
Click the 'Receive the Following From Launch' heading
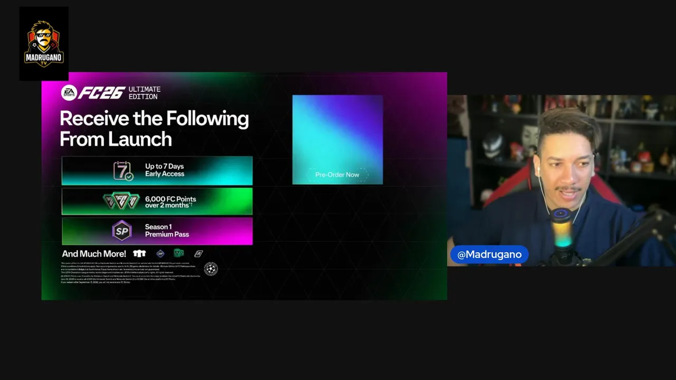154,129
